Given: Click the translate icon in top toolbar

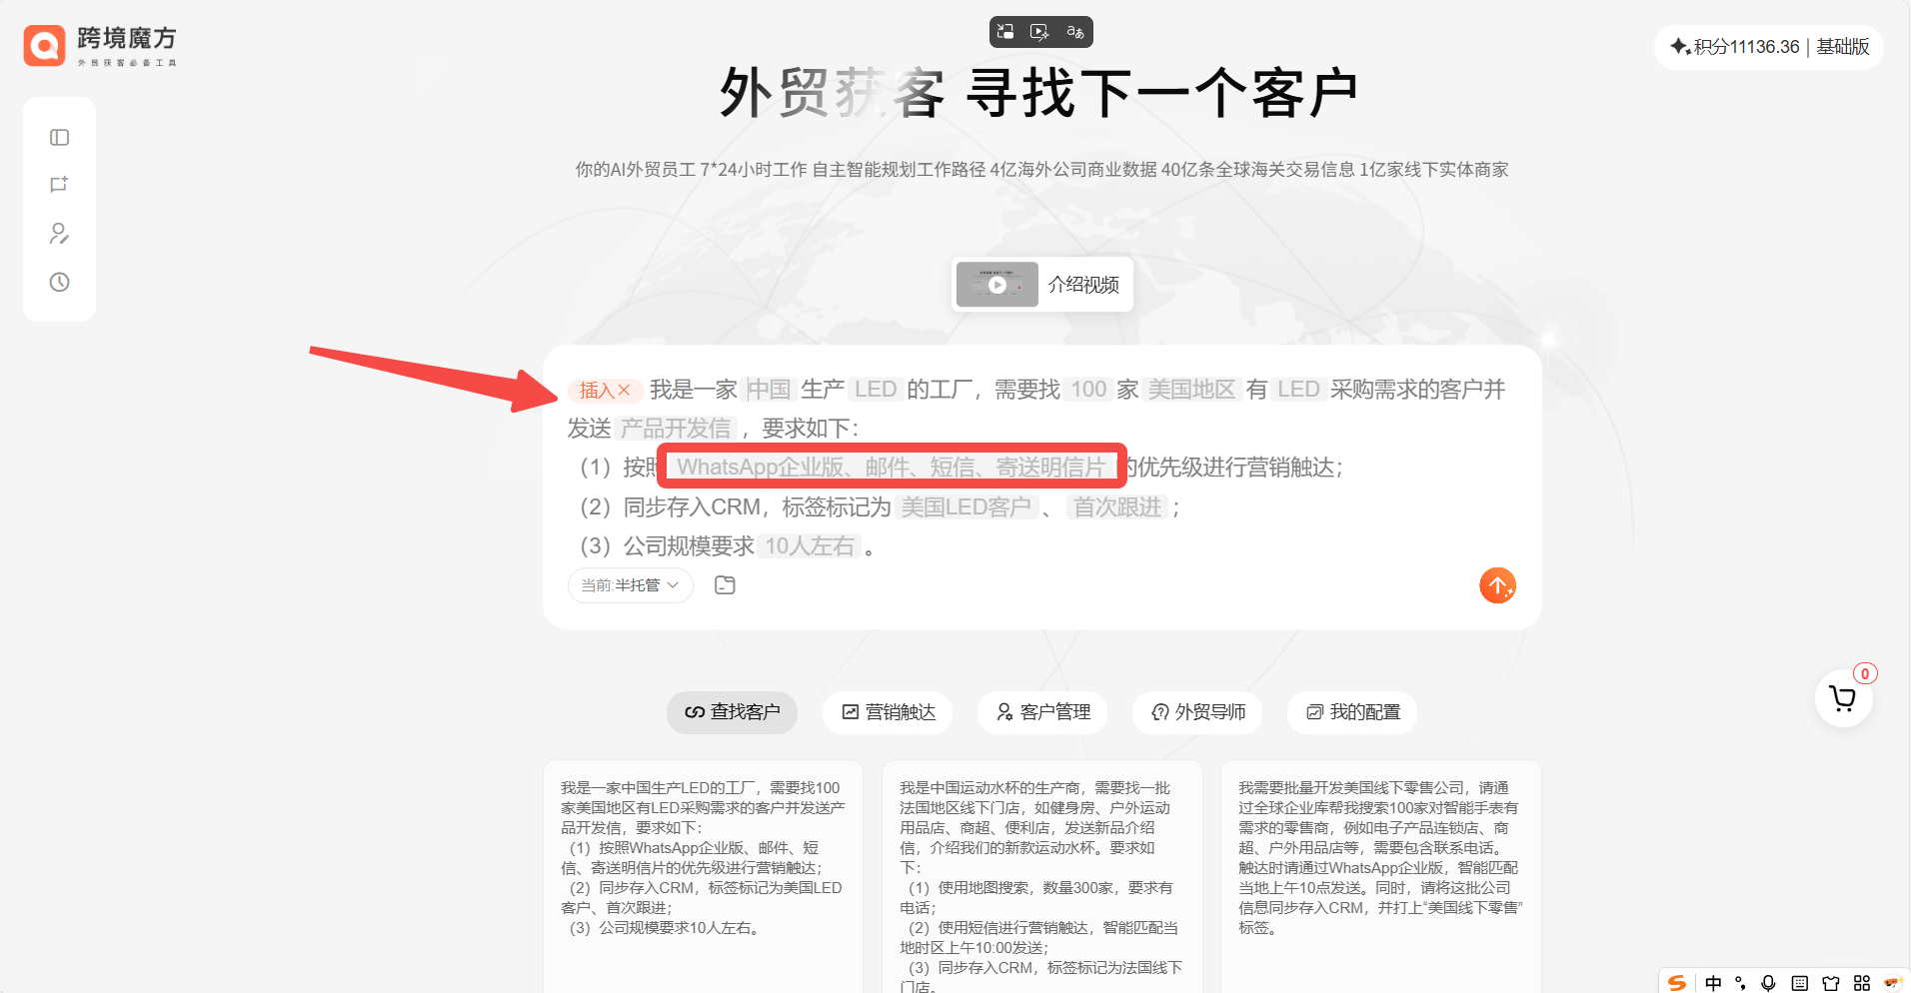Looking at the screenshot, I should point(1074,32).
